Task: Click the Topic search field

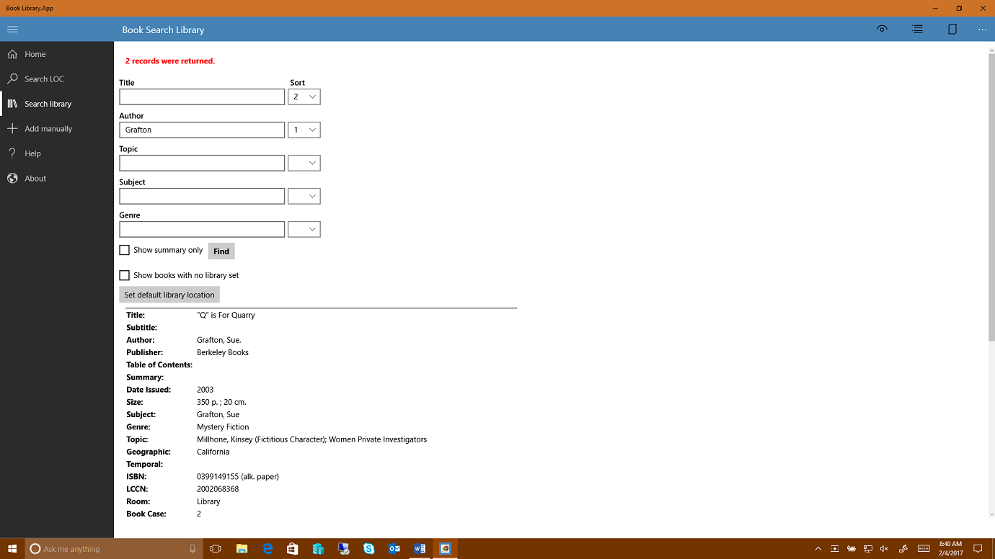Action: tap(202, 163)
